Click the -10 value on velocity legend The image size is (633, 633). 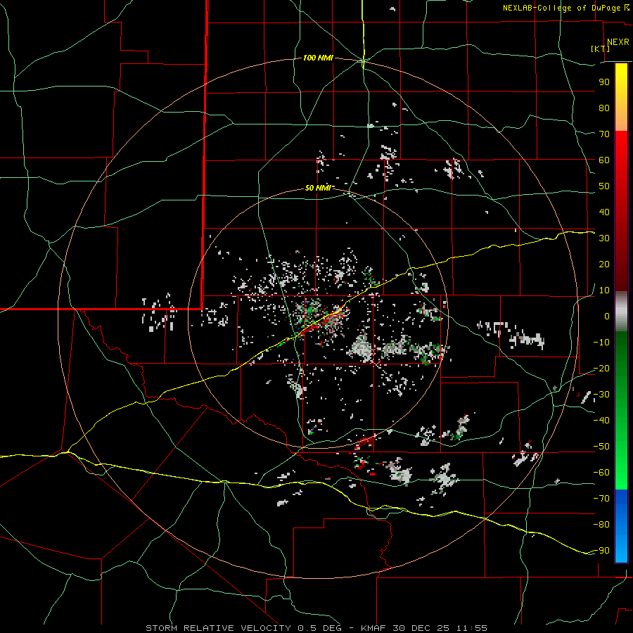[x=601, y=343]
